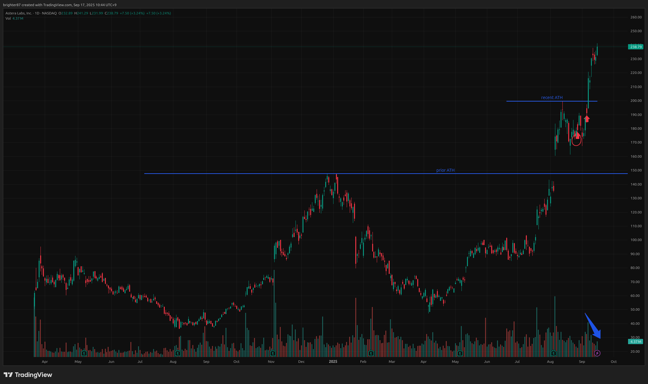The height and width of the screenshot is (384, 648).
Task: Click the earnings E marker in August 2025
Action: tap(553, 353)
